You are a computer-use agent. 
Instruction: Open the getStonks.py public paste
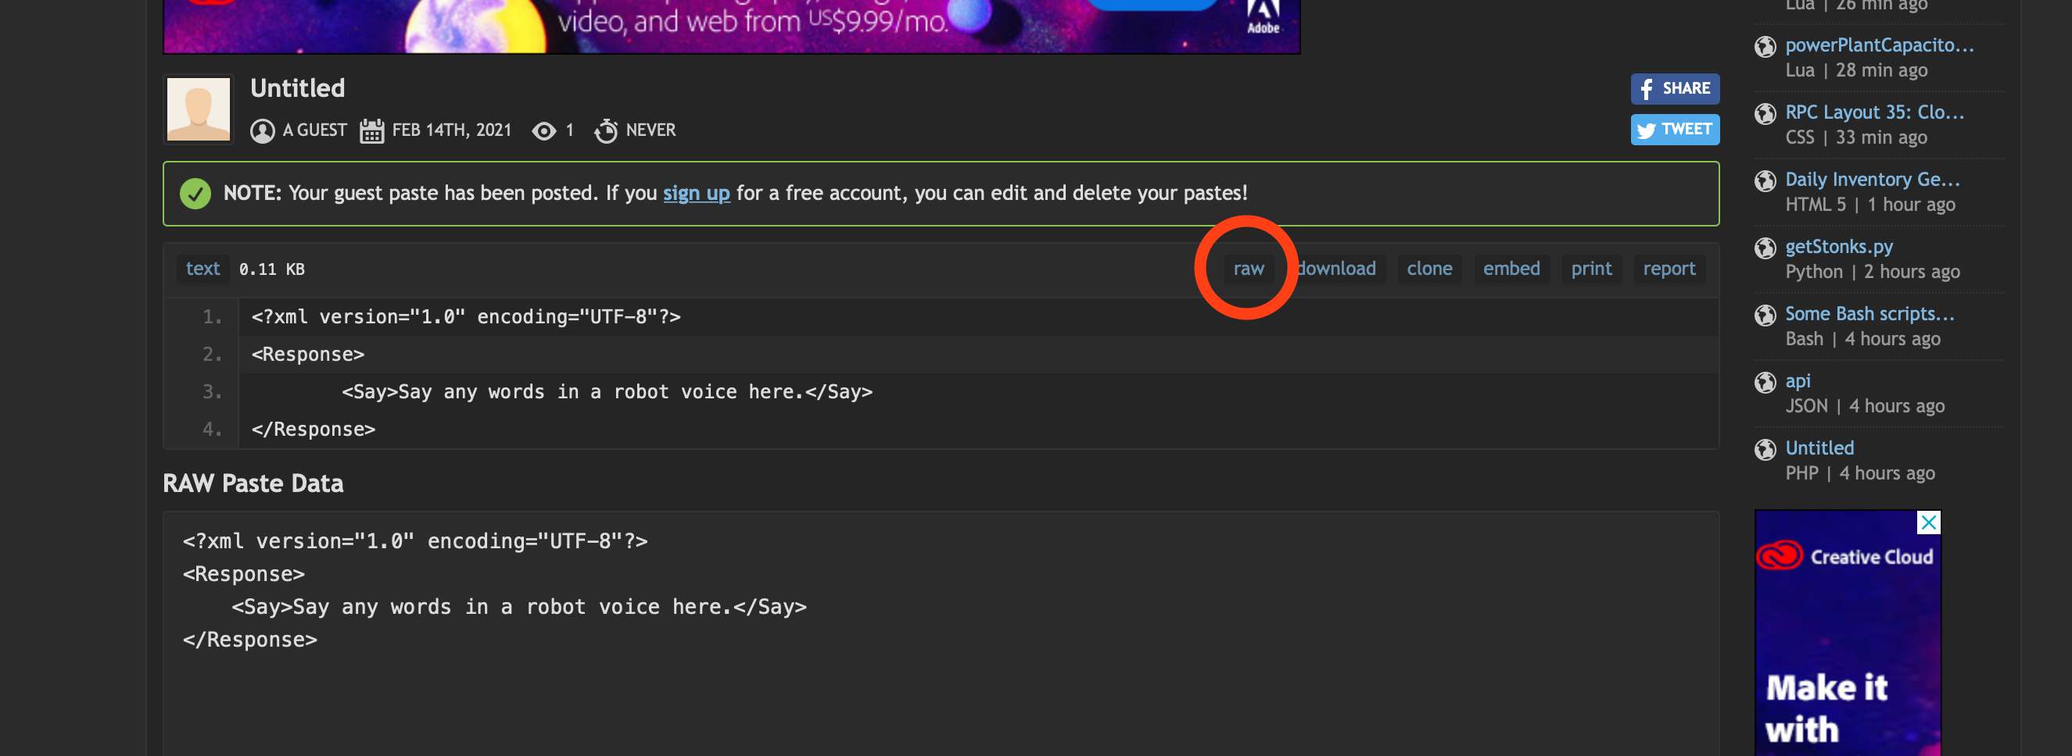[x=1838, y=247]
